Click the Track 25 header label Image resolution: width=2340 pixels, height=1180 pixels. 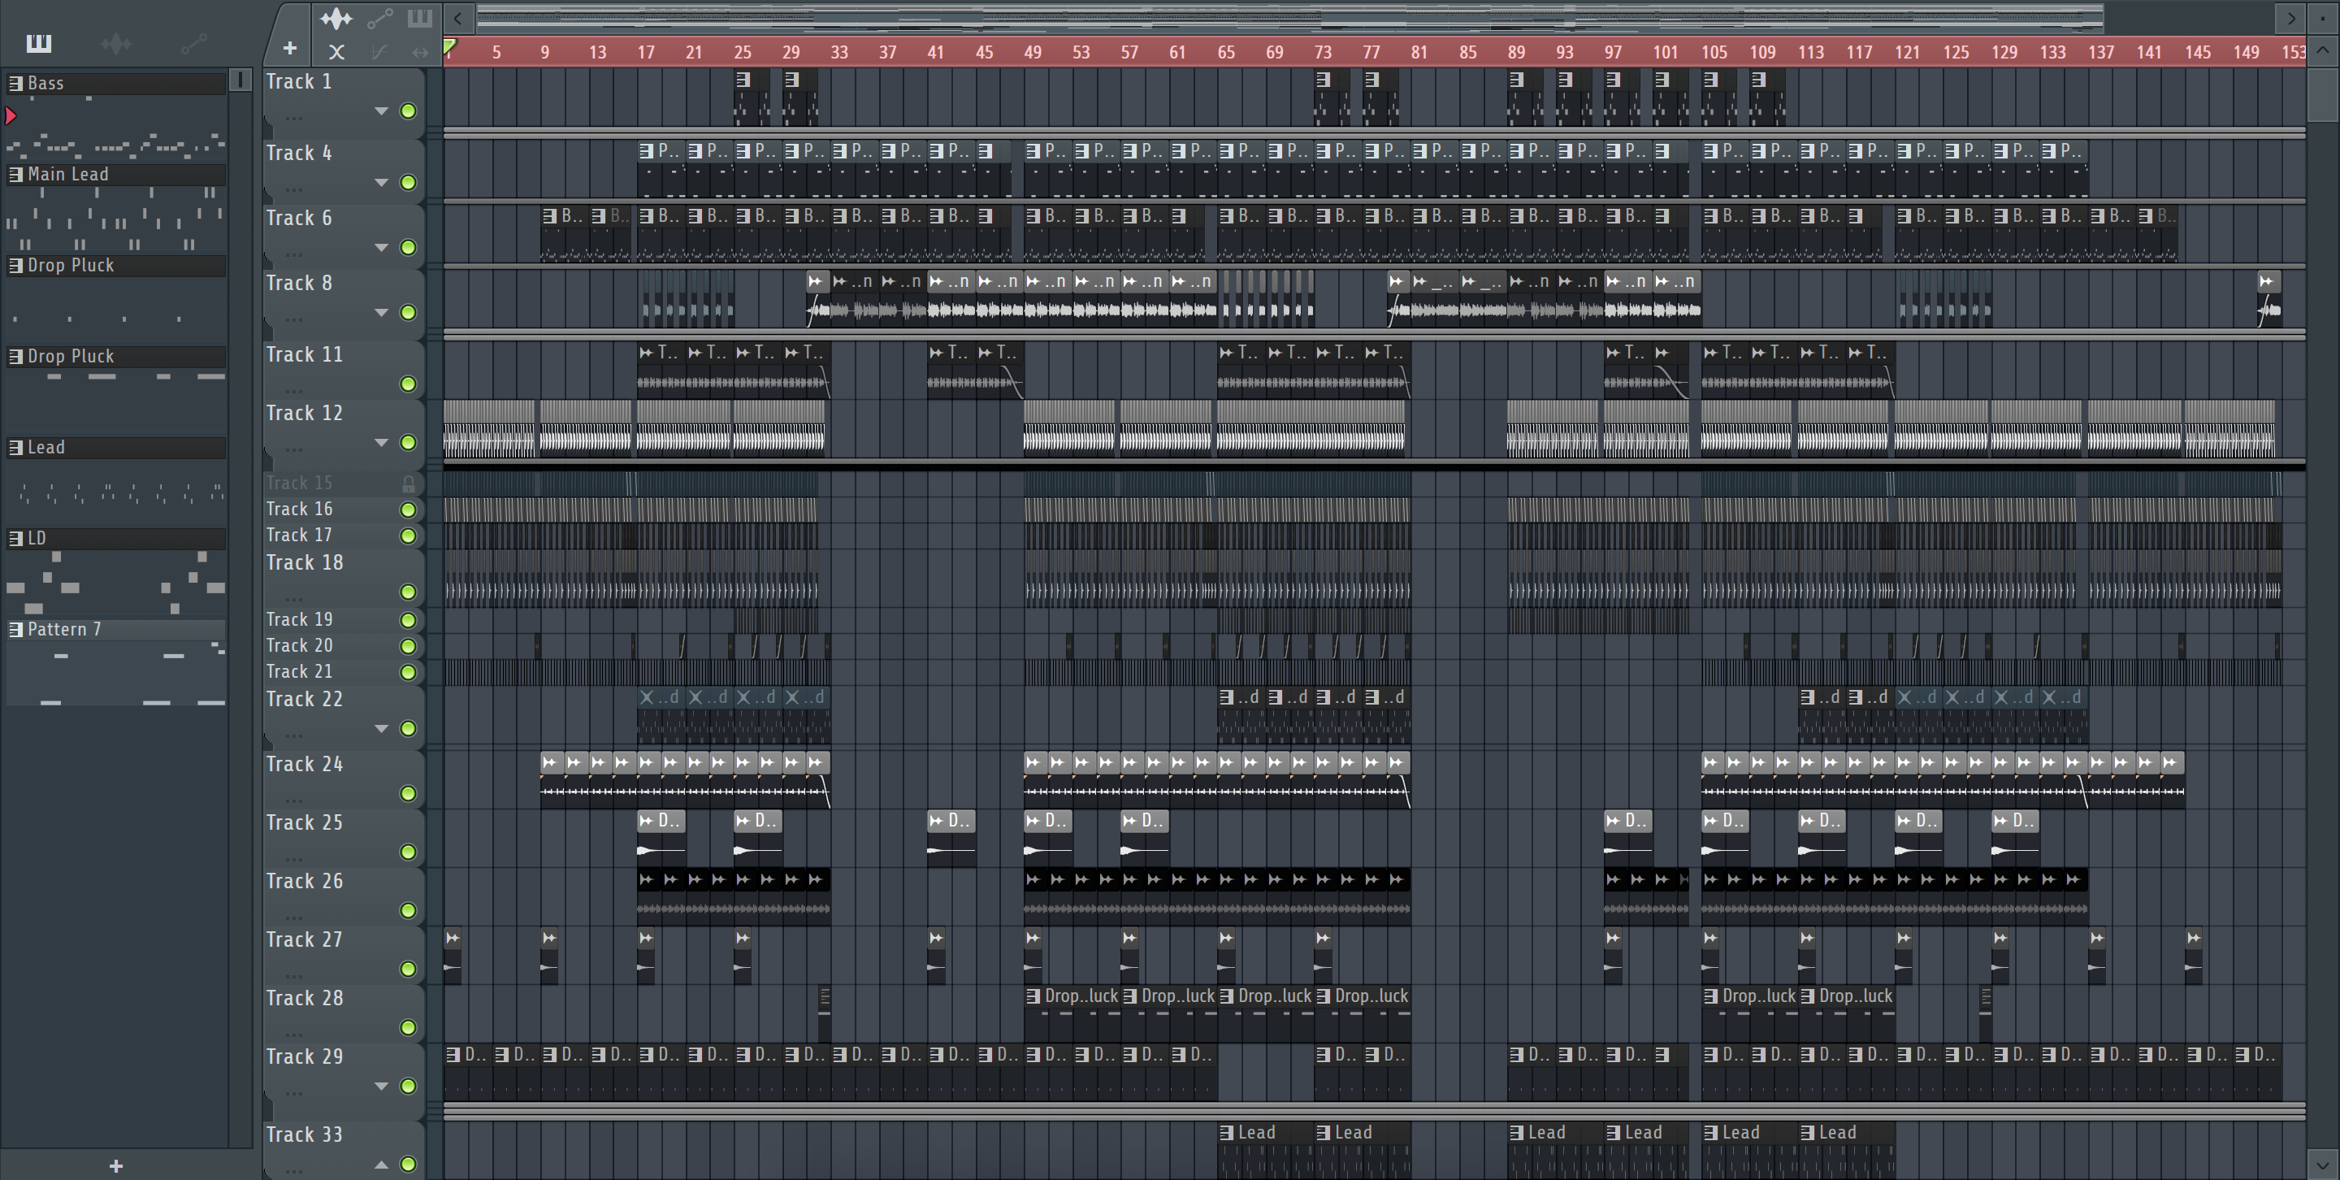(x=305, y=822)
